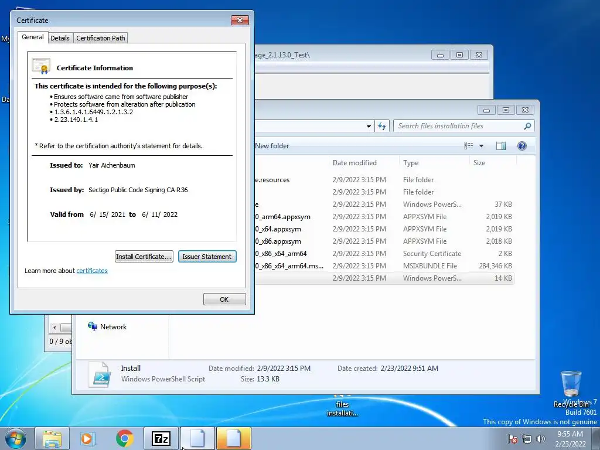Select the MSIXBUNDLE file row
This screenshot has height=450, width=600.
coord(384,265)
